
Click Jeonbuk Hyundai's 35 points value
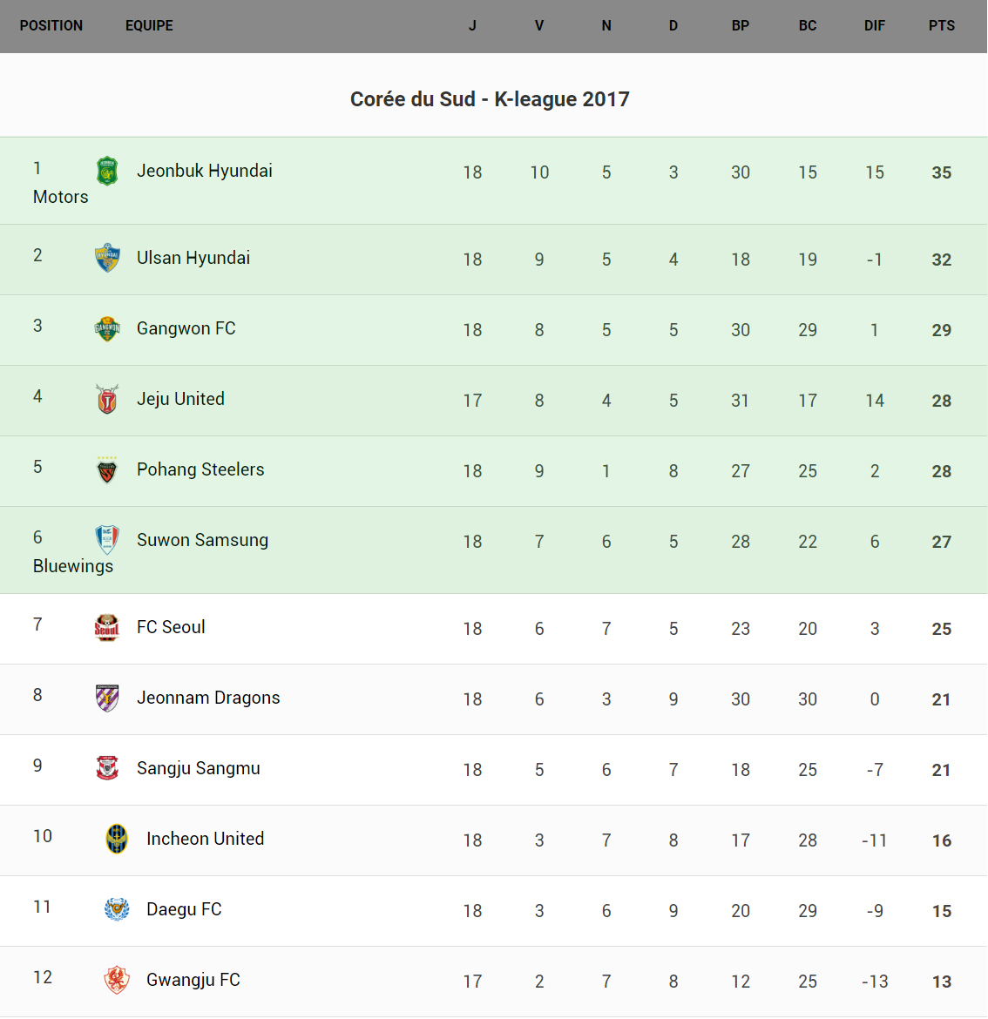(x=941, y=172)
